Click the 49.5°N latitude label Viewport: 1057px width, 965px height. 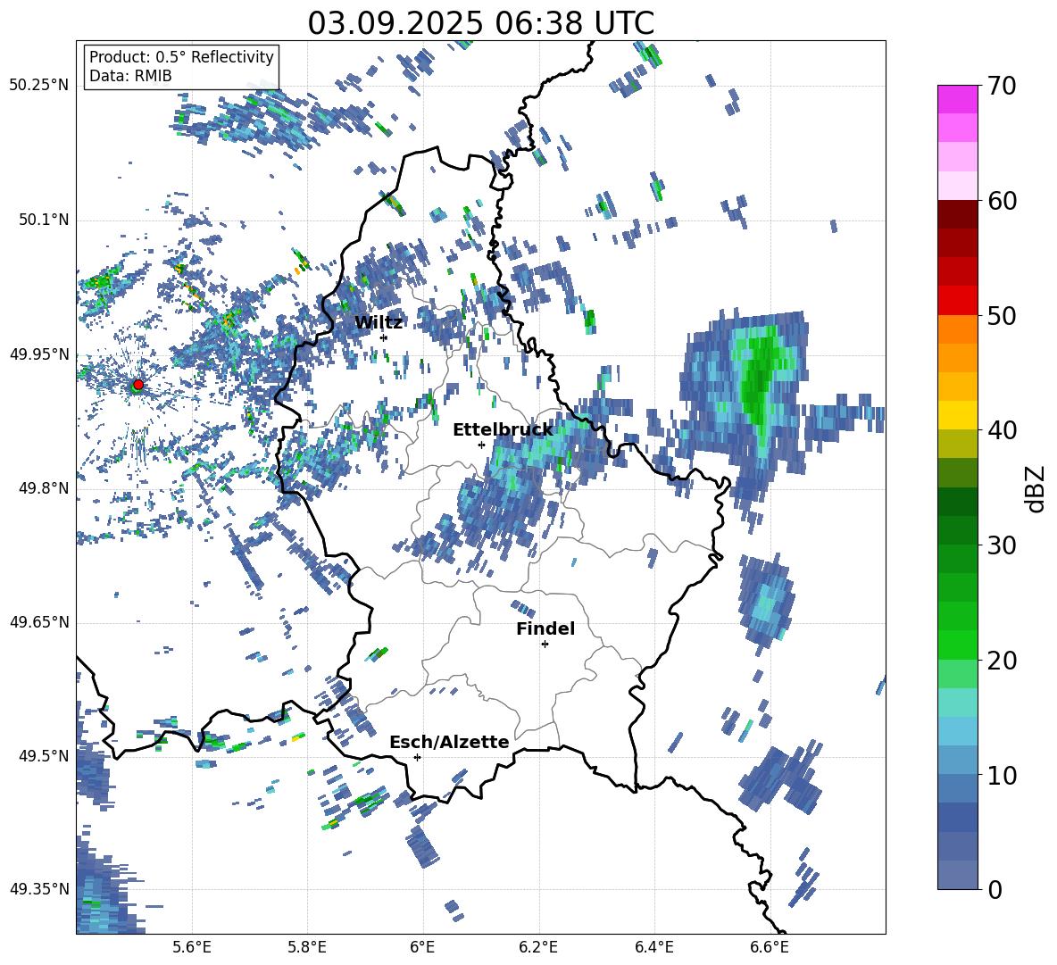pos(43,755)
